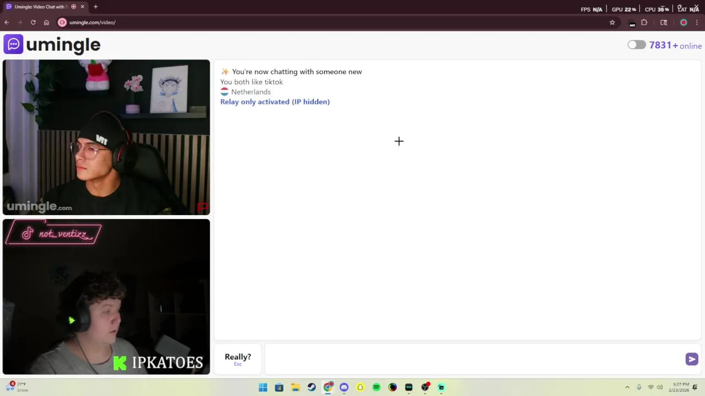Open Steam from the taskbar

(312, 387)
